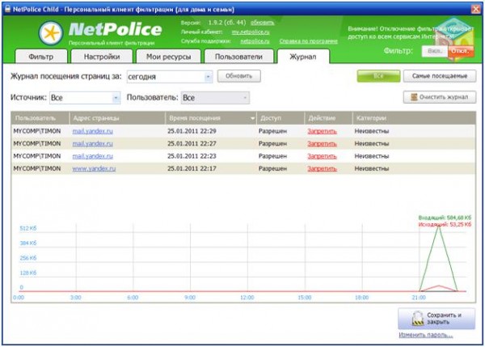Image resolution: width=485 pixels, height=347 pixels.
Task: Open the Источник dropdown
Action: pos(85,98)
